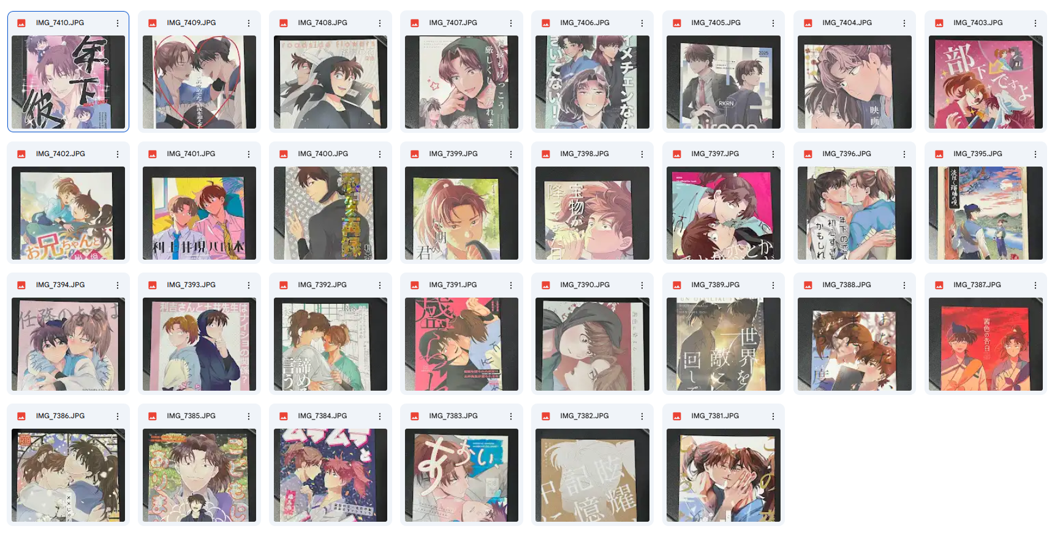Screen dimensions: 1052x545
Task: Click three-dot menu of IMG_7381.JPG
Action: 773,416
